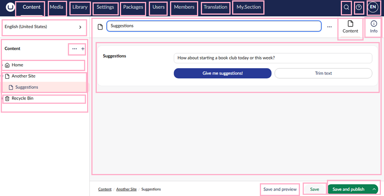Click the Recycle Bin trash icon

(7, 98)
